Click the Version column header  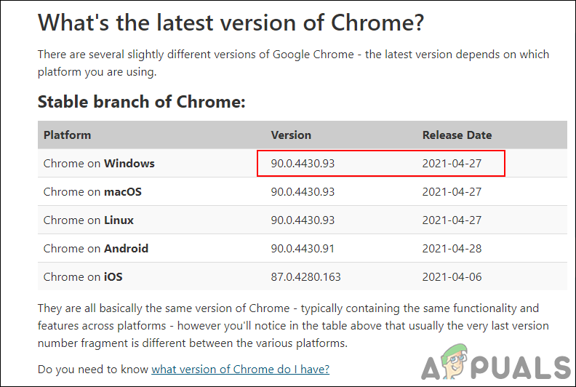point(291,135)
